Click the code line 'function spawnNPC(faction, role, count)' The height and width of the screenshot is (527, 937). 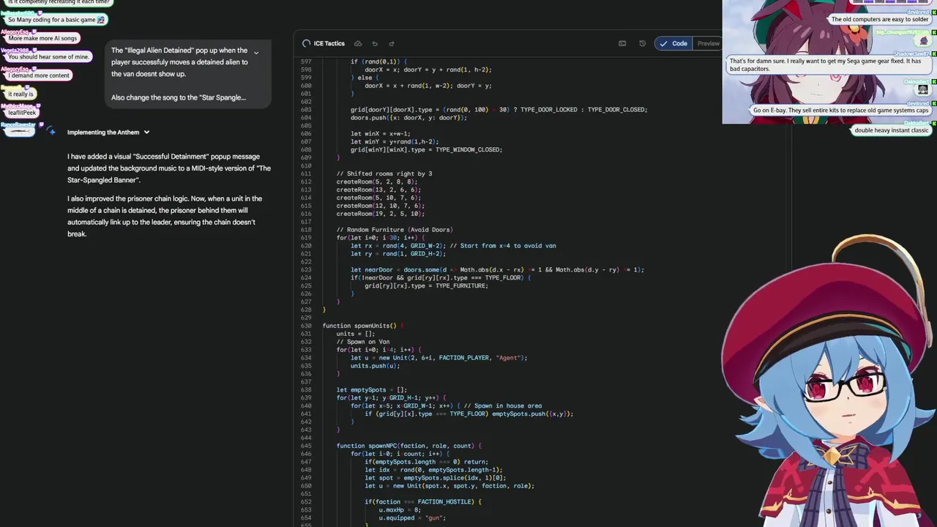tap(408, 446)
